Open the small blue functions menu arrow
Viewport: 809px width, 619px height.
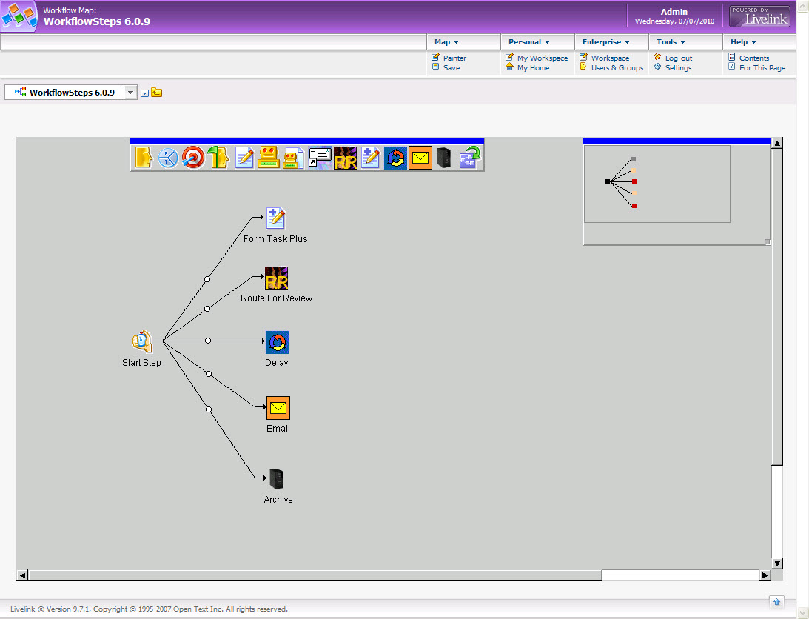pyautogui.click(x=145, y=93)
